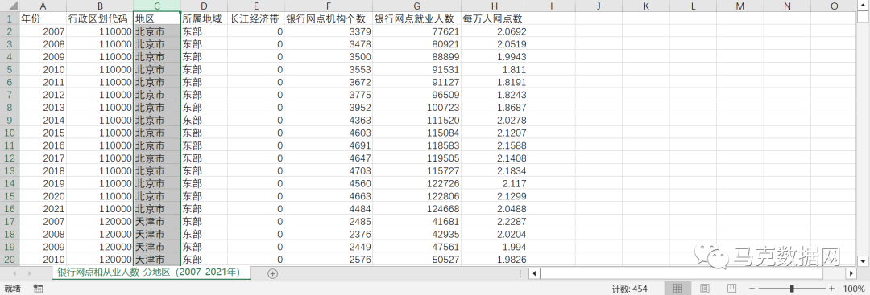870x295 pixels.
Task: Click the zoom in plus icon
Action: (x=831, y=289)
